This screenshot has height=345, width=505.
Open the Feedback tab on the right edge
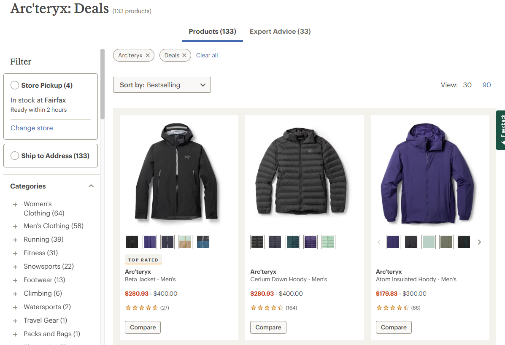tap(502, 130)
